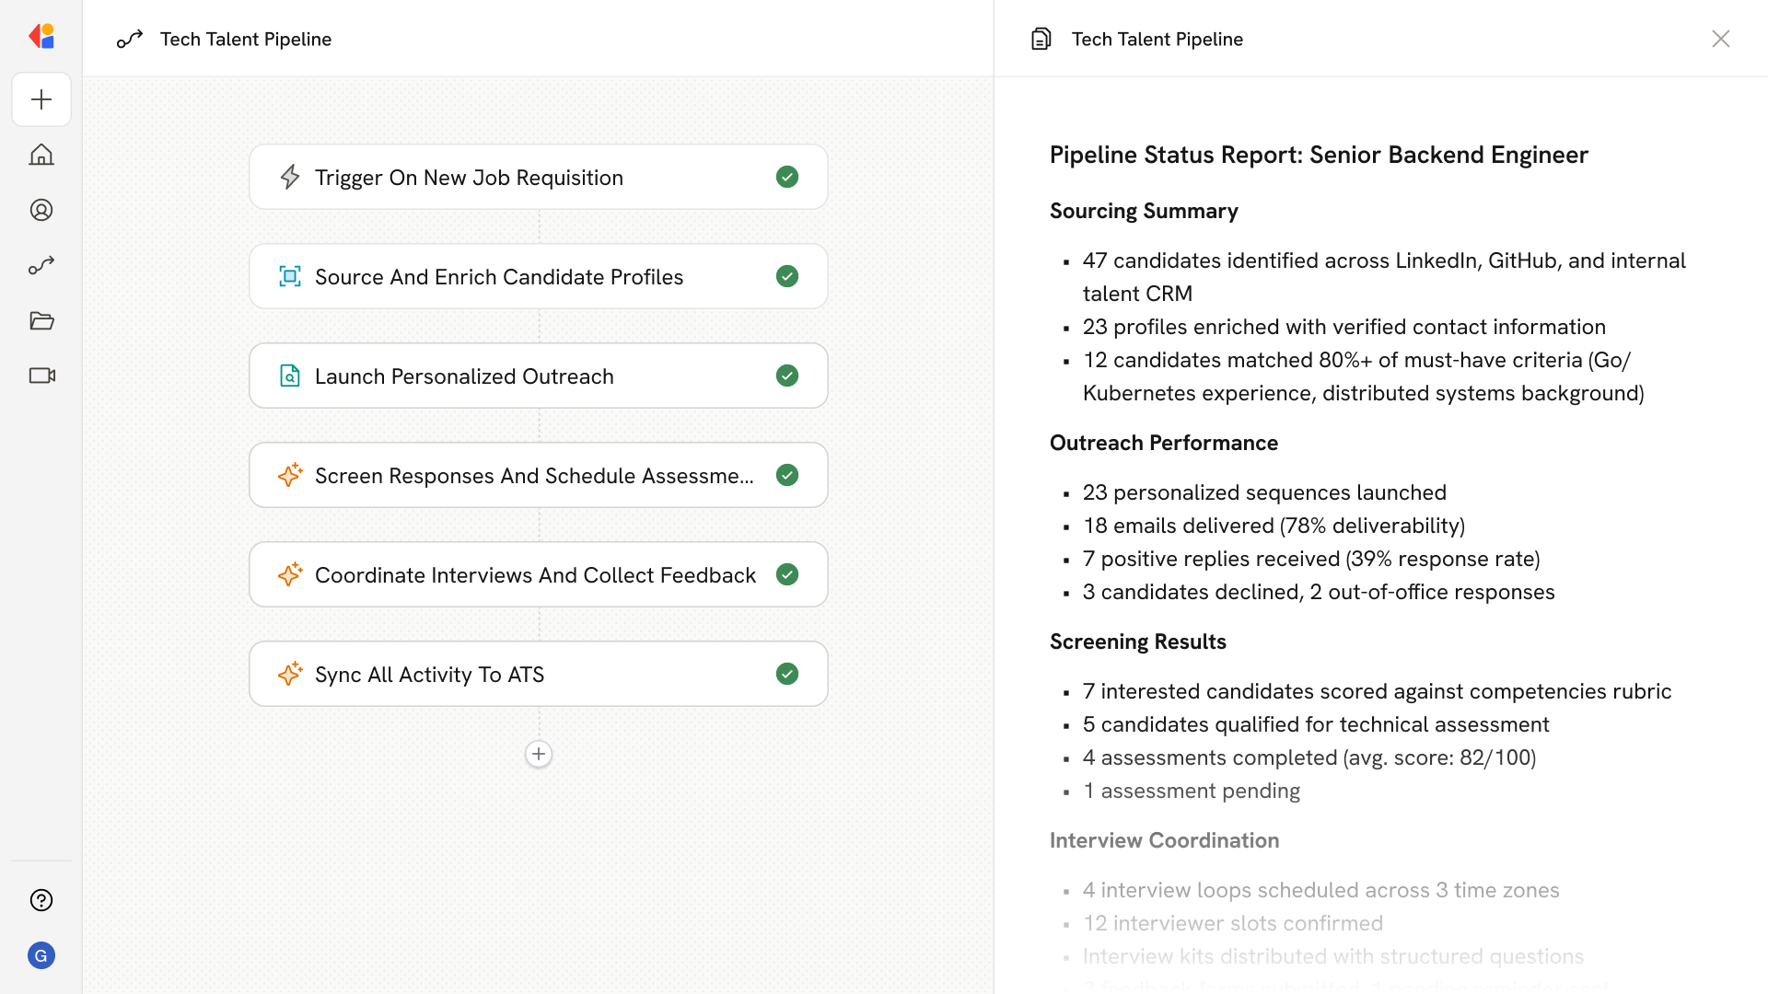Click the G user avatar

[x=41, y=955]
